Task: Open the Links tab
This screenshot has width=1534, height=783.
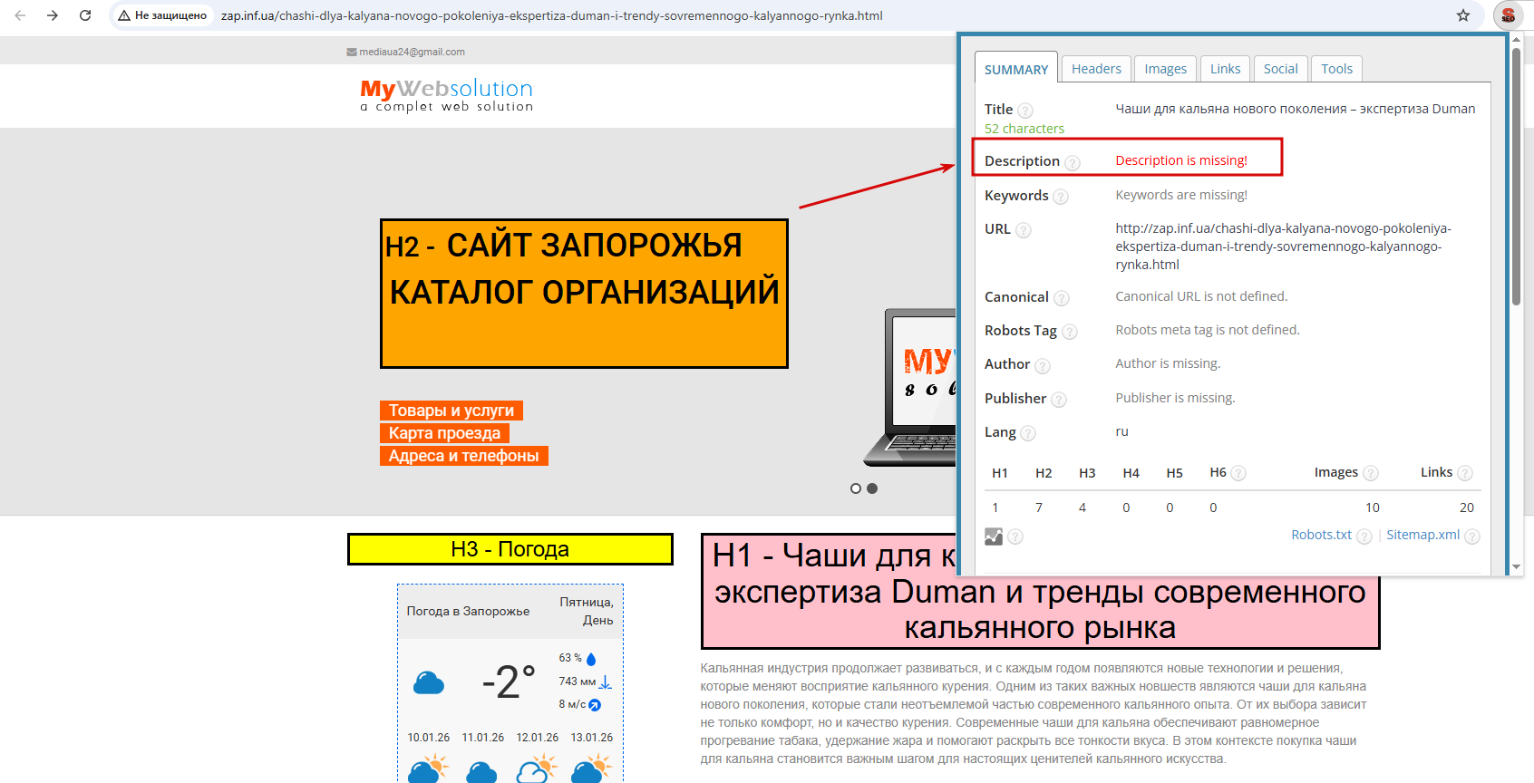Action: coord(1225,69)
